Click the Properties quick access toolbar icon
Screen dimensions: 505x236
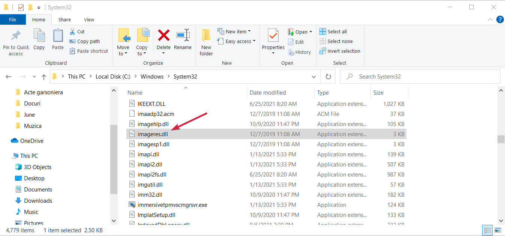point(21,7)
